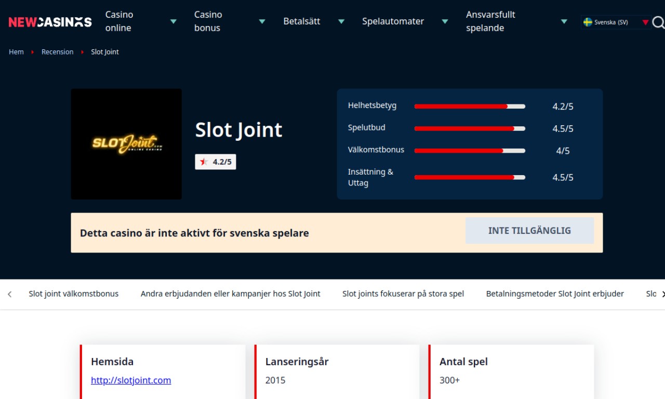Jump to Andra erbjudanden eller kampanjer section

[x=231, y=294]
